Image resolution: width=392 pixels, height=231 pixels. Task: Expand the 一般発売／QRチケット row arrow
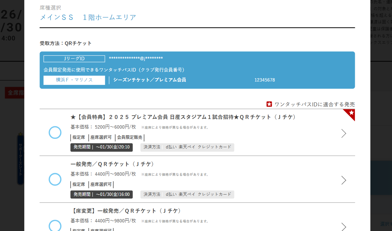click(344, 180)
